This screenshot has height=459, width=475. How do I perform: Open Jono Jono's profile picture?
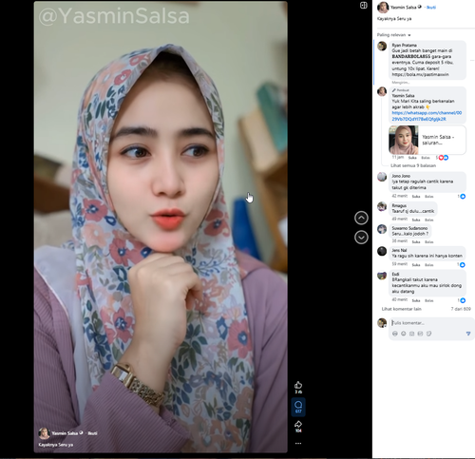tap(382, 177)
